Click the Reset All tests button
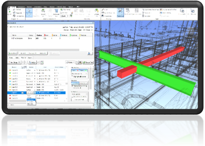Screen dimensions: 205x146 pyautogui.click(x=23, y=53)
